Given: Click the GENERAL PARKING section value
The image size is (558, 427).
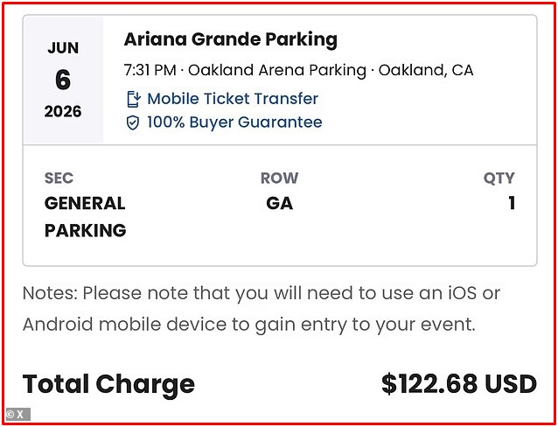Looking at the screenshot, I should click(85, 217).
